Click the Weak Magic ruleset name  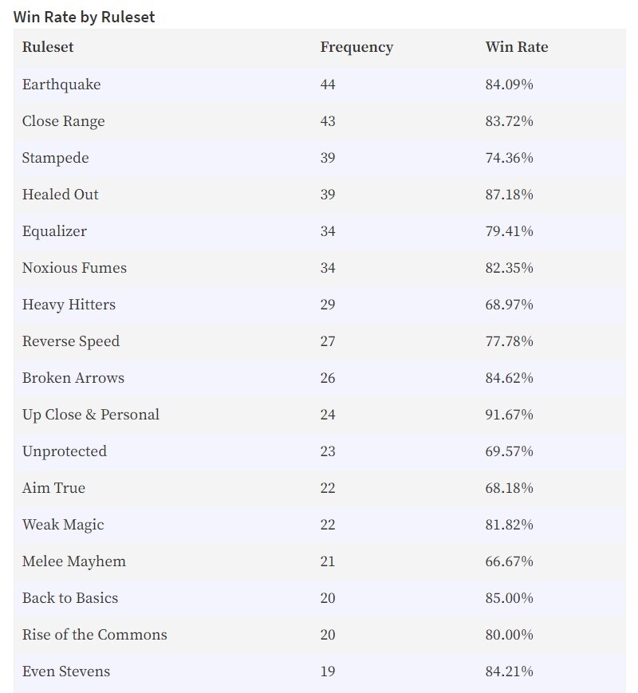63,525
